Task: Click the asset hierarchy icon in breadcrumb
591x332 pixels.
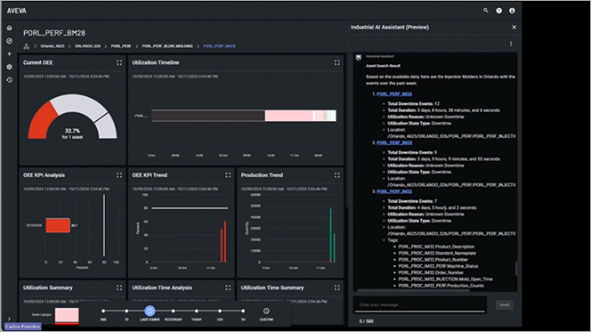Action: [x=27, y=46]
